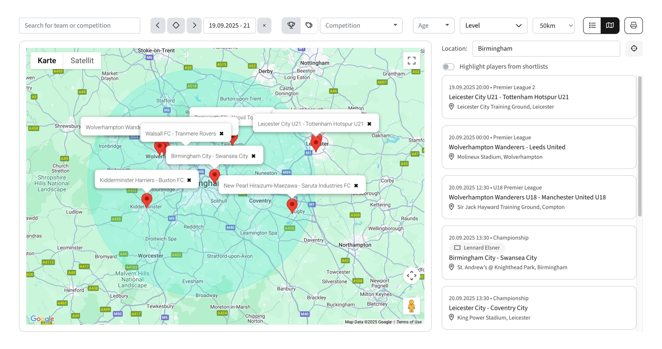
Task: Click Wolverhampton Wanderers map popup label
Action: pos(113,127)
